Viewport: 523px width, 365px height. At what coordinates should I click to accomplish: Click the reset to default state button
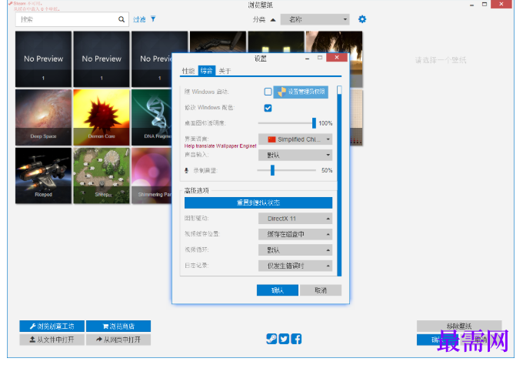tap(258, 203)
